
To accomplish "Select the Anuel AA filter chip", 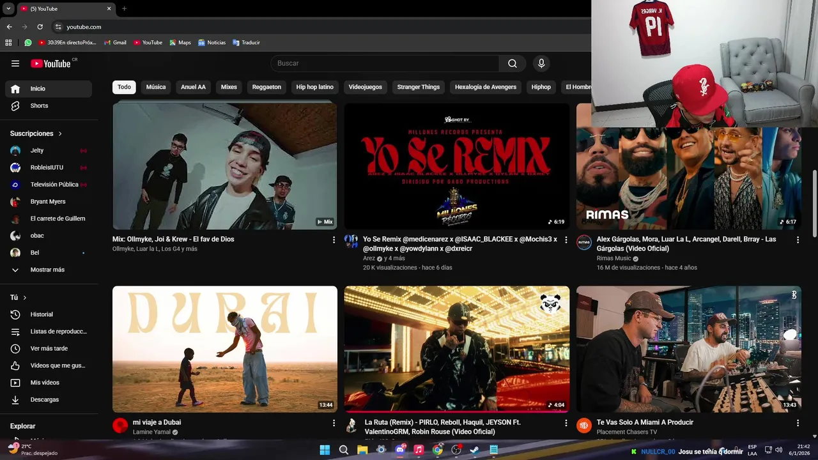I will (193, 87).
